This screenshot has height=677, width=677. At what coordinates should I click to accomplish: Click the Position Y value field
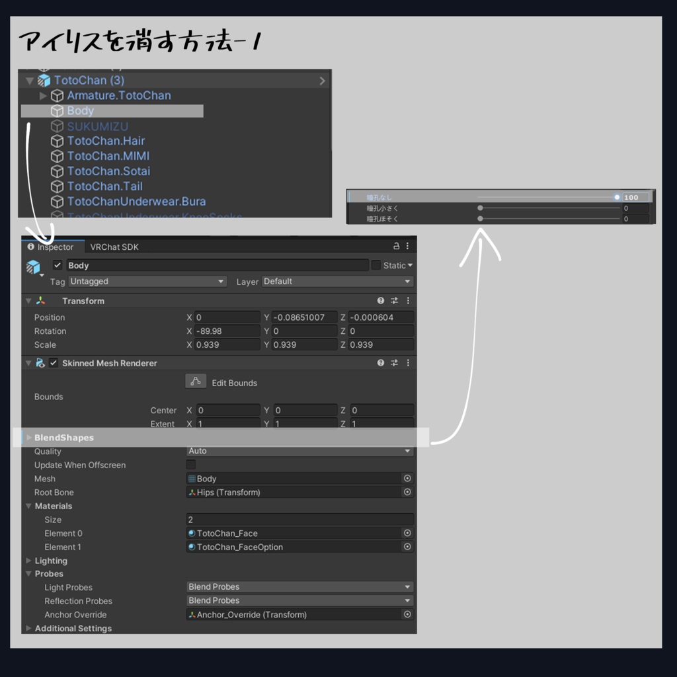(x=305, y=317)
